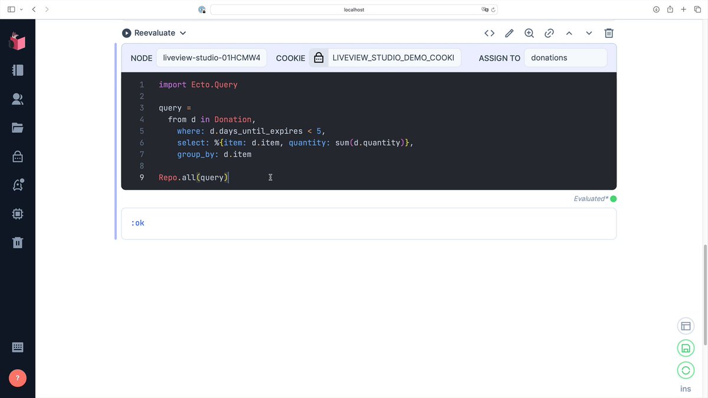Image resolution: width=708 pixels, height=398 pixels.
Task: Click the 'where: d.days_until_expires < 5,' line
Action: pos(251,131)
